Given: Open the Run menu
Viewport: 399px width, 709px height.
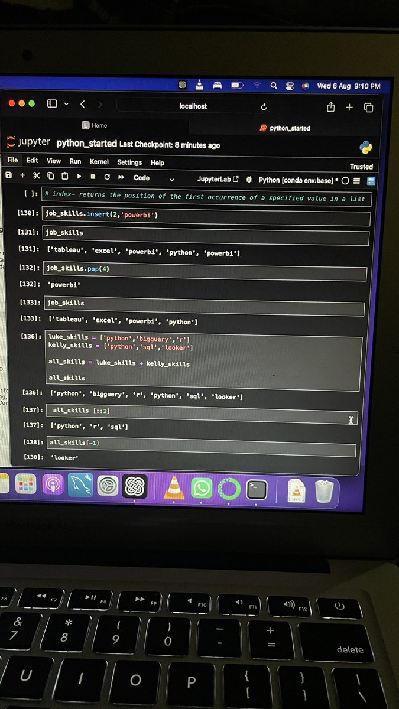Looking at the screenshot, I should [x=75, y=161].
